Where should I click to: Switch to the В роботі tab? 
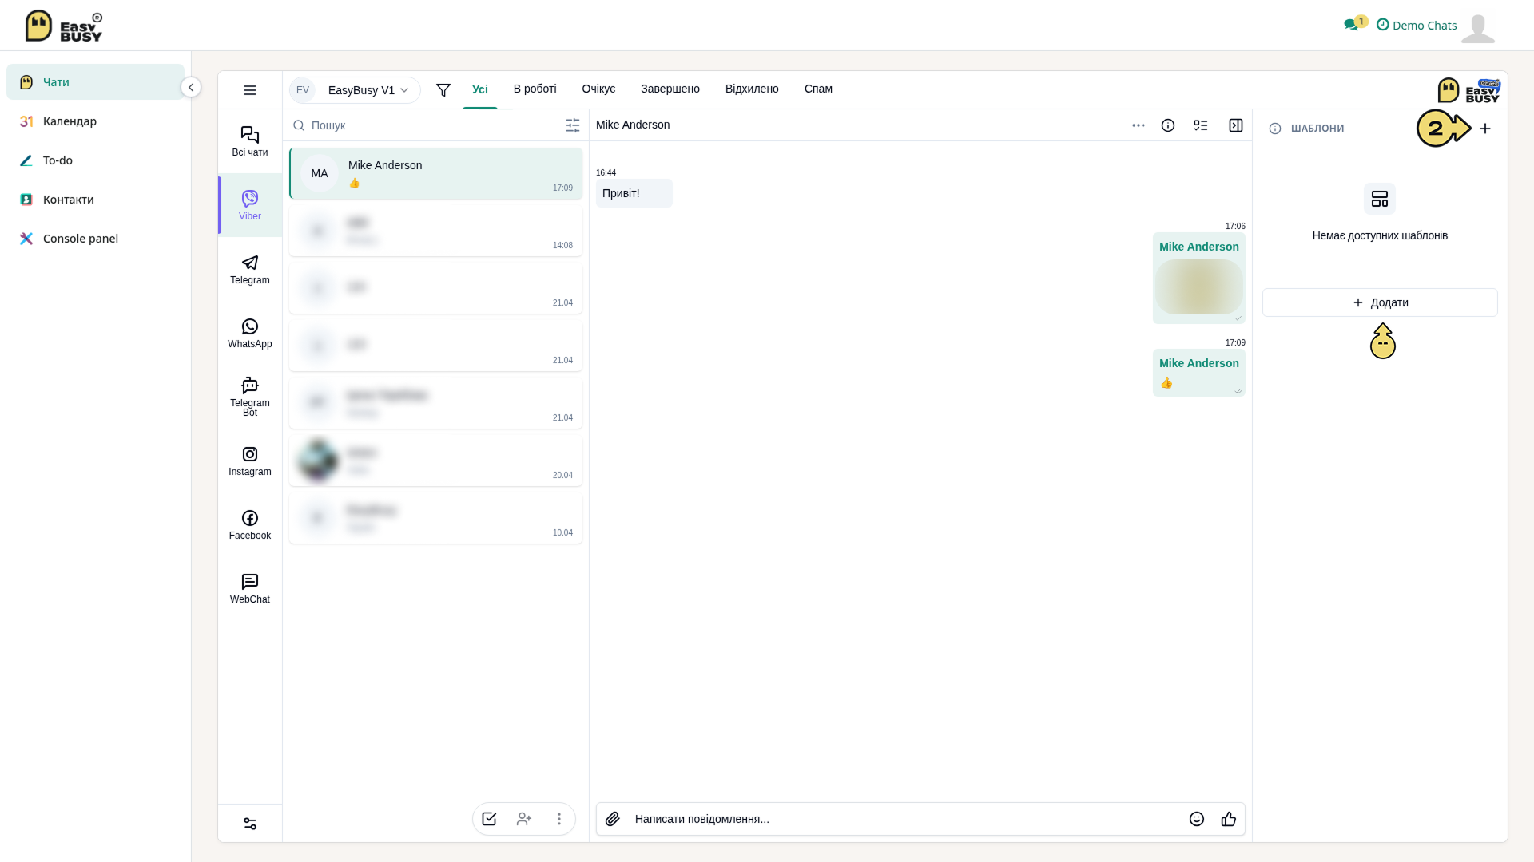click(x=535, y=89)
